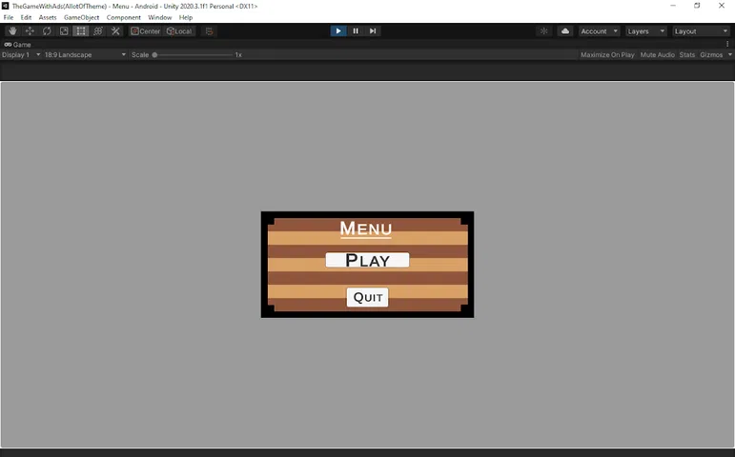
Task: Click the Quit button in game menu
Action: coord(367,297)
